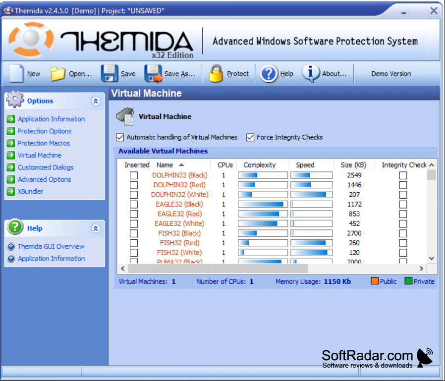Click the green Help panel icon
445x381 pixels.
coord(15,227)
